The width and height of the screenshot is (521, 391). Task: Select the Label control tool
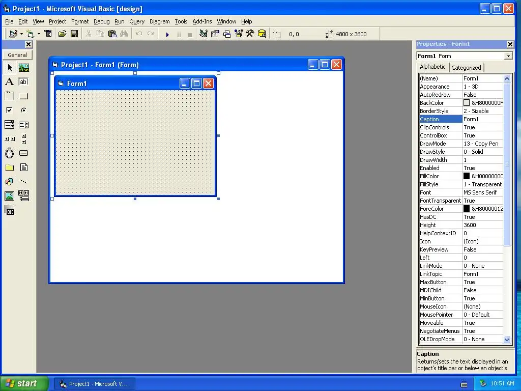pyautogui.click(x=10, y=82)
